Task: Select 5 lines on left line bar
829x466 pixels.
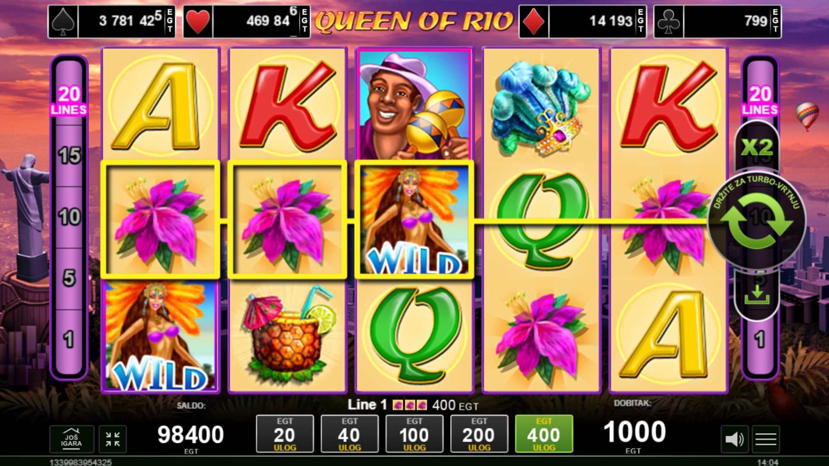Action: coord(69,278)
